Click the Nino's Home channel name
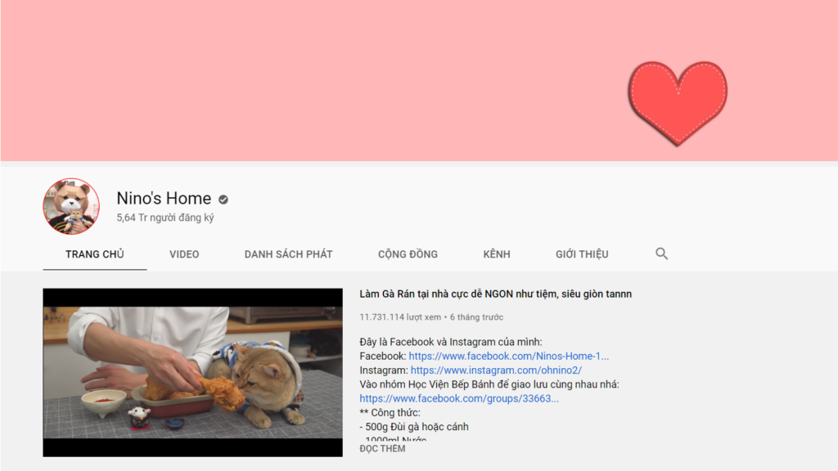This screenshot has width=838, height=471. (x=164, y=199)
